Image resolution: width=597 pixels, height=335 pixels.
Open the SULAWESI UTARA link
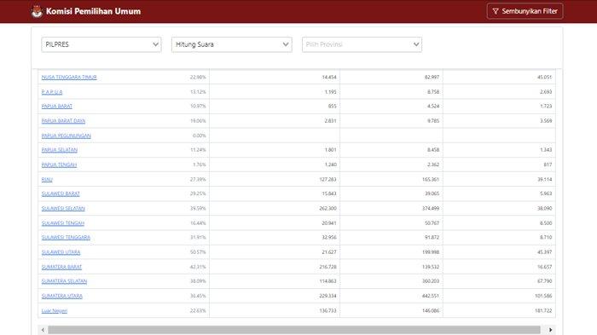tap(61, 252)
